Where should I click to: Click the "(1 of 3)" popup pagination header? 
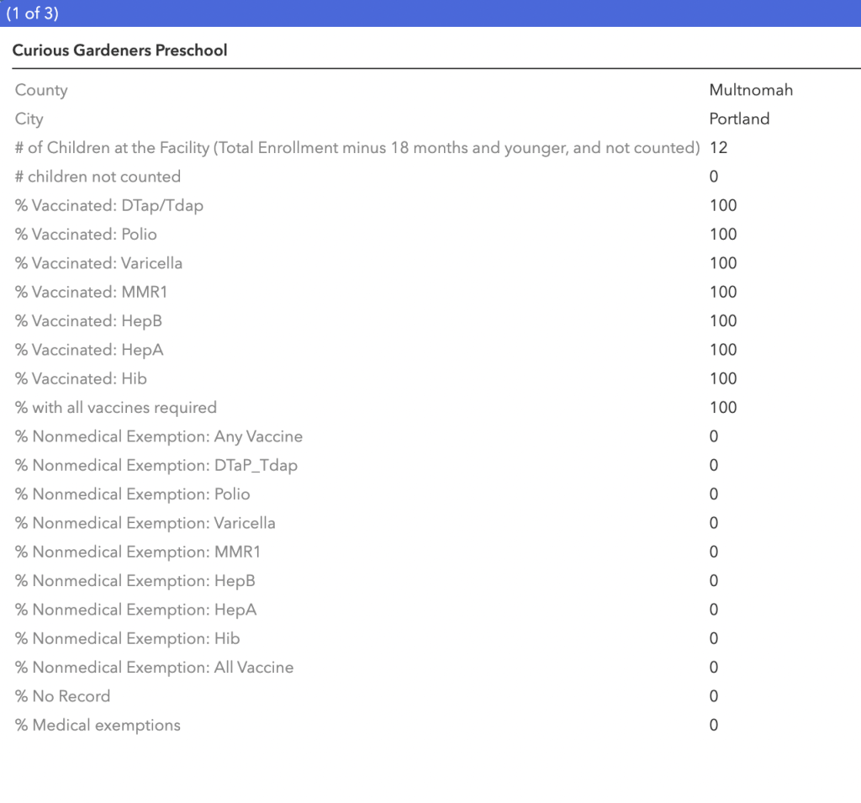[32, 14]
